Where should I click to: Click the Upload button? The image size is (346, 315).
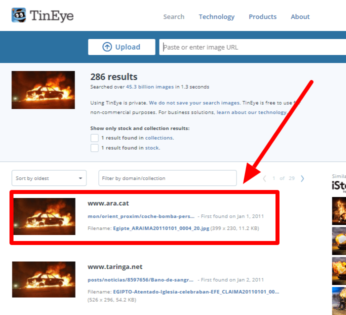tap(121, 47)
